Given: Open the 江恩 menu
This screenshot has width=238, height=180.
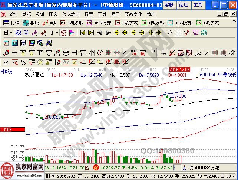Looking at the screenshot, I should 53,14.
